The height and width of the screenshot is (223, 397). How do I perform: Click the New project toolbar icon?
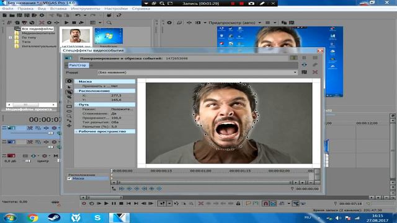[4, 15]
